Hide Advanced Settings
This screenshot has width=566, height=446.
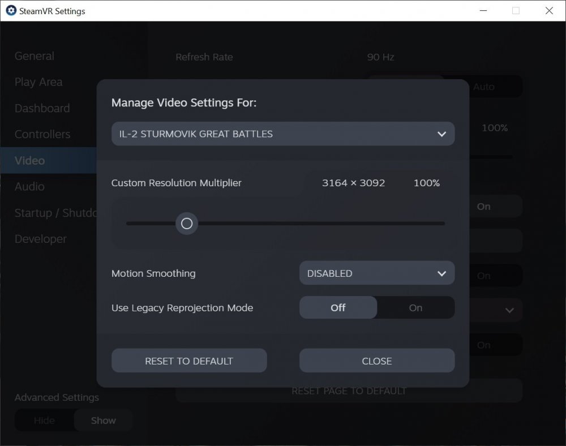tap(44, 420)
